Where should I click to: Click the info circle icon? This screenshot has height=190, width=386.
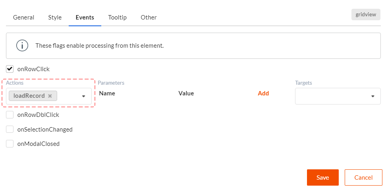[x=22, y=46]
